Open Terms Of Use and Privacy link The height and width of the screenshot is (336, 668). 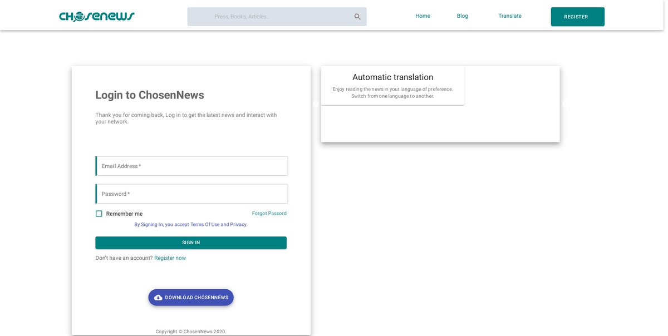(191, 225)
